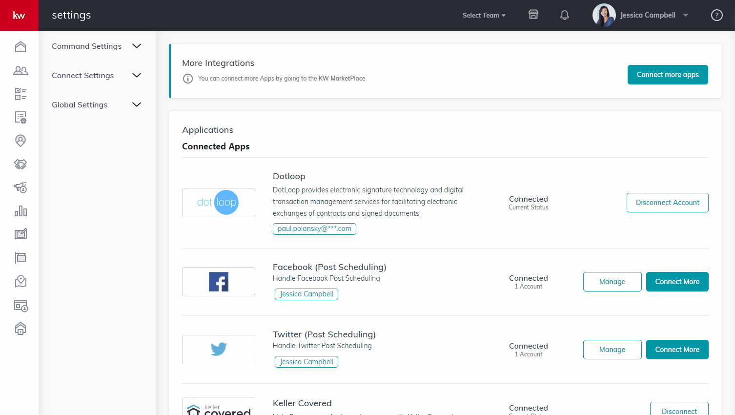Click the Keller Covered logo thumbnail
This screenshot has height=415, width=735.
point(219,407)
